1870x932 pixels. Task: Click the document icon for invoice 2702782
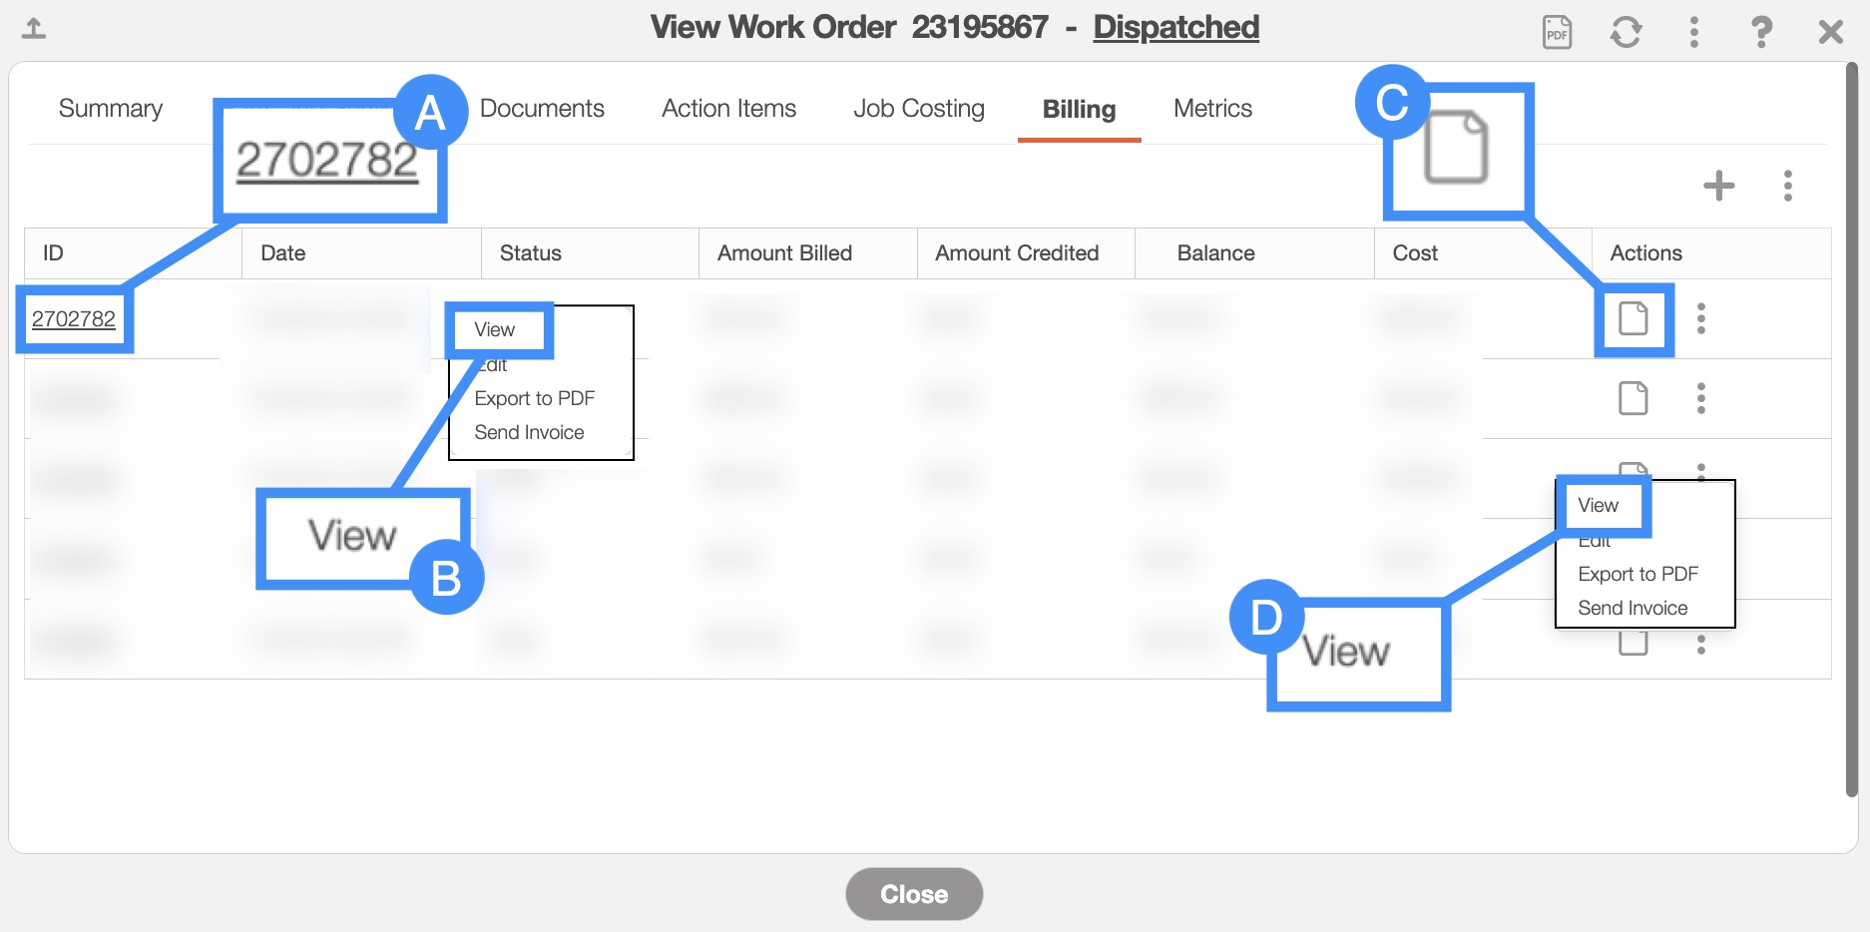[x=1633, y=319]
